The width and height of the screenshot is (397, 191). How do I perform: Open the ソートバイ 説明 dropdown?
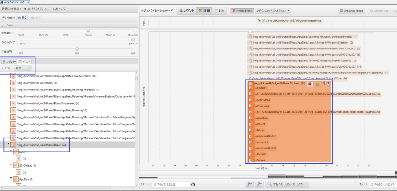click(22, 68)
